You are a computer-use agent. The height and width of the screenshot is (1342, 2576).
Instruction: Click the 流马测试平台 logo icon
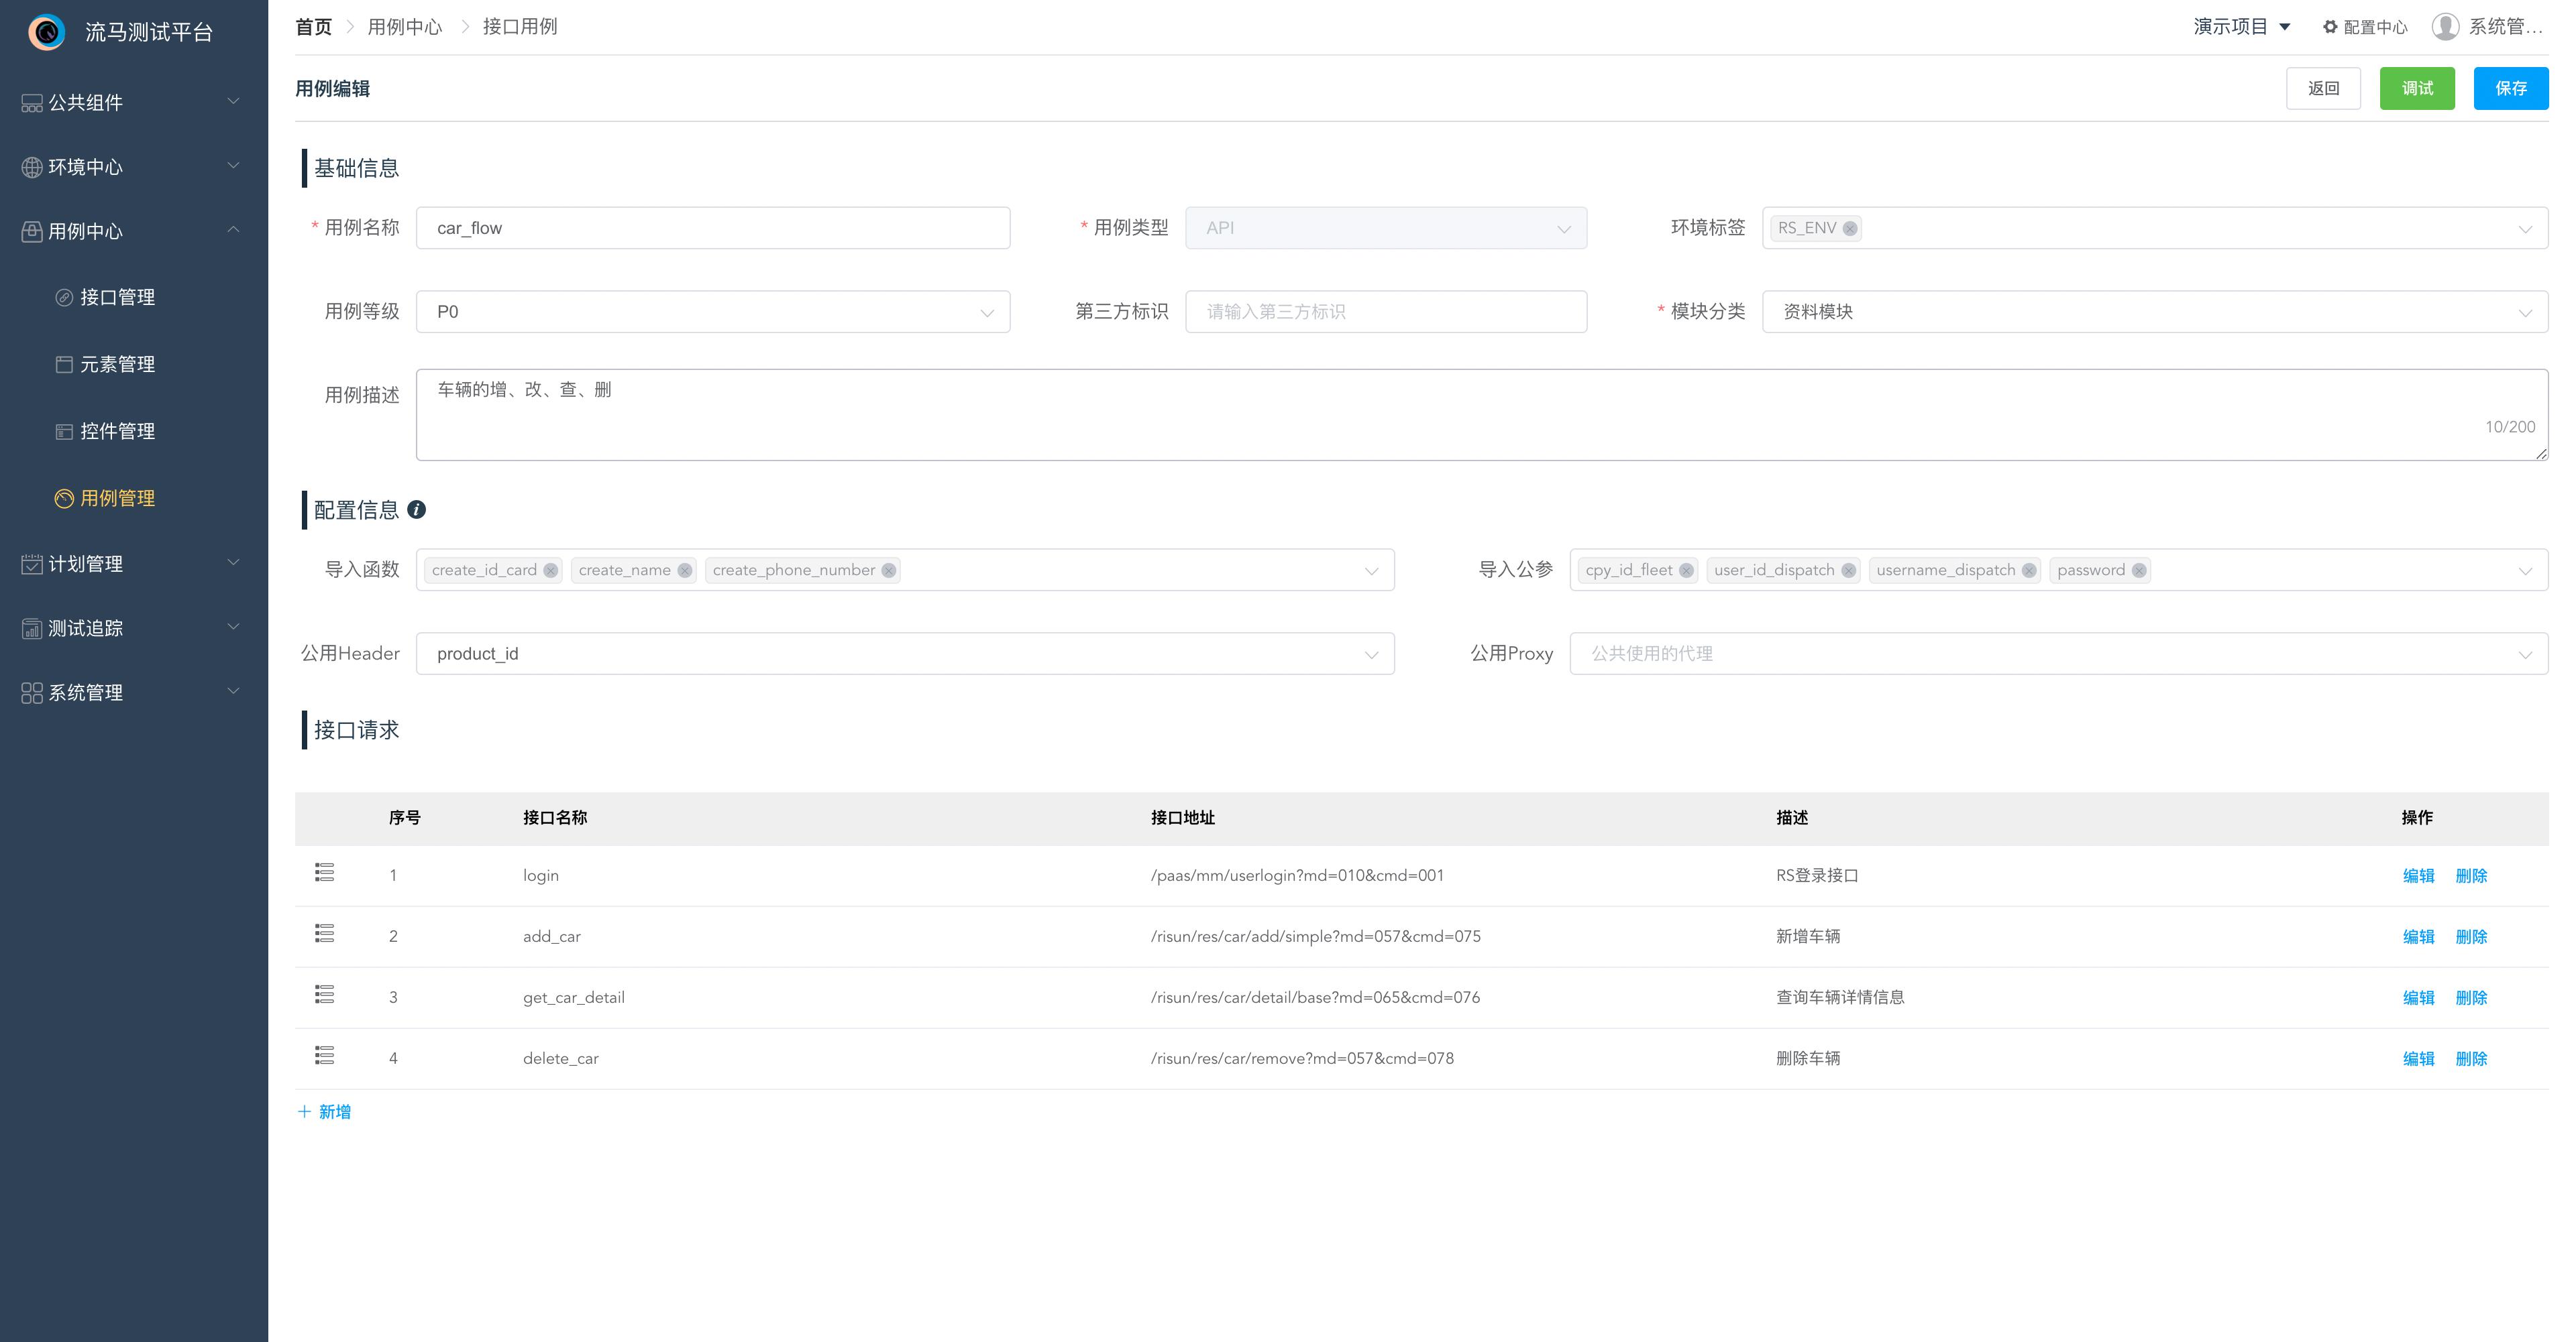[46, 32]
